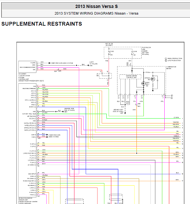Click the 'CAN-L' terminal label
Image resolution: width=190 pixels, height=204 pixels.
pyautogui.click(x=34, y=137)
